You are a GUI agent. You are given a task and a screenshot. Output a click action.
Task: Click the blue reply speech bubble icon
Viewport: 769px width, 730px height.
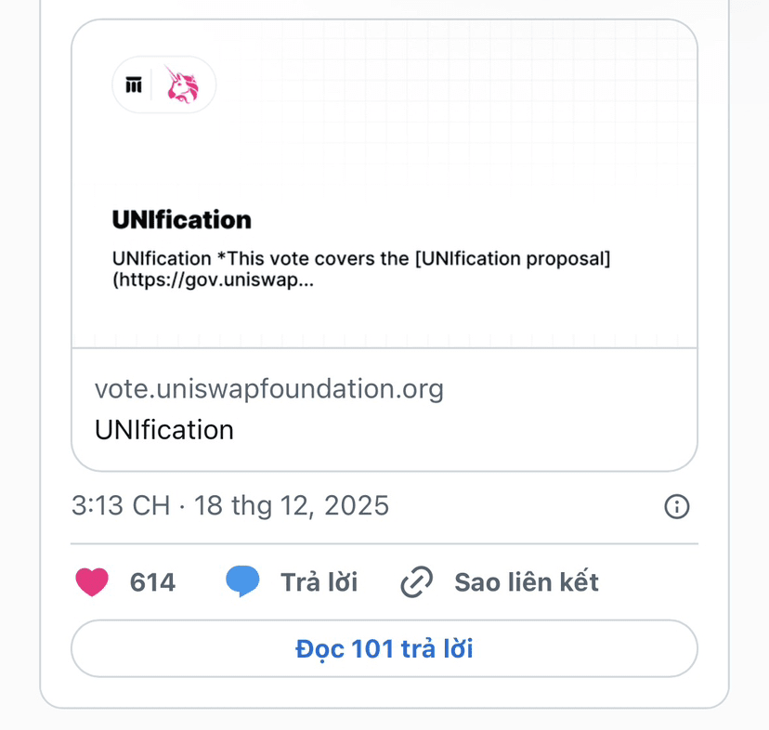tap(242, 582)
